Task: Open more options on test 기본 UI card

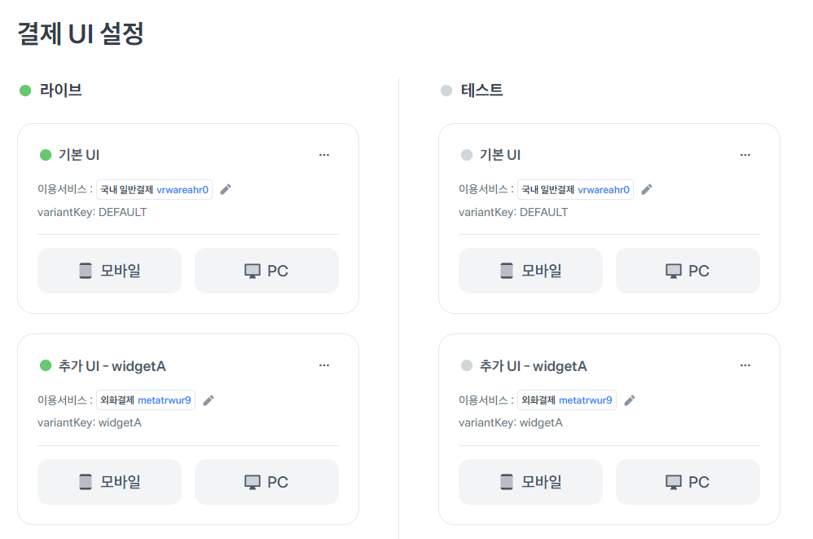Action: point(745,155)
